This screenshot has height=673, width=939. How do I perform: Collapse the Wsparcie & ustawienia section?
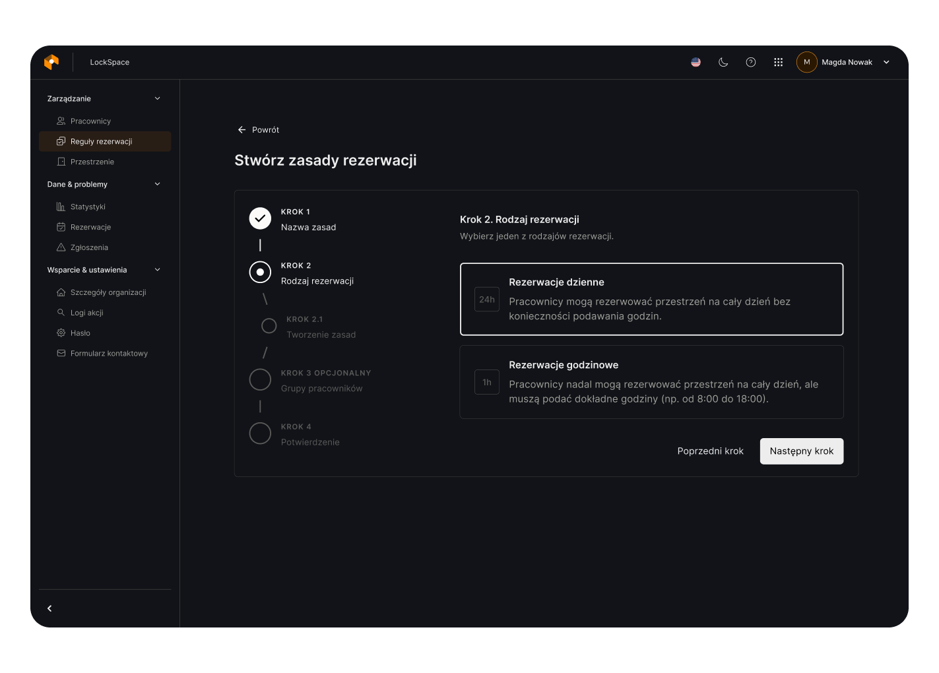(157, 270)
